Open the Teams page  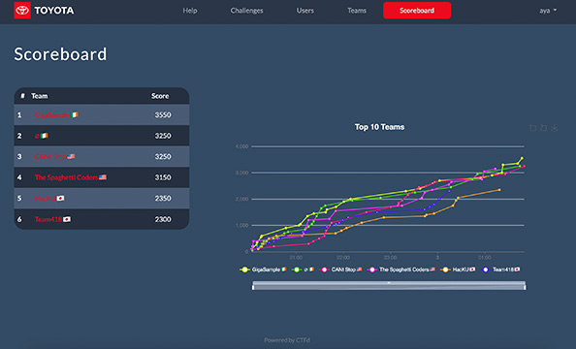tap(357, 11)
